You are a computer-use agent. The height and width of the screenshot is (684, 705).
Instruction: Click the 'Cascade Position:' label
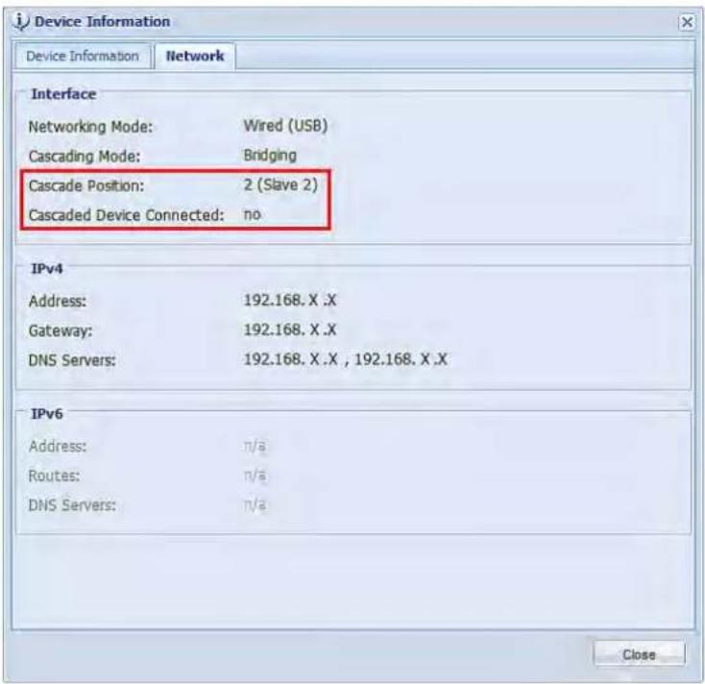tap(86, 185)
